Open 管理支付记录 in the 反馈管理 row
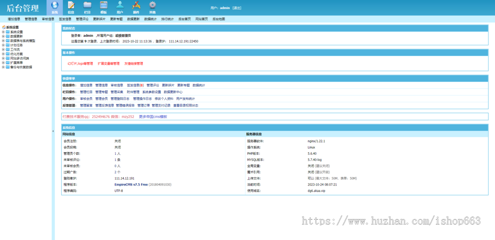495x240 pixels. pos(161,106)
